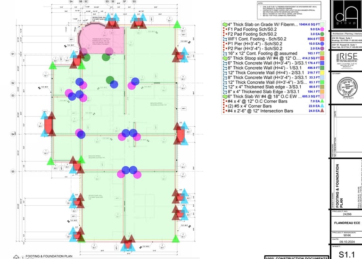Image resolution: width=362 pixels, height=259 pixels.
Task: Click the cyan triangle symbol for (2) #5 Corner Bars
Action: pos(322,106)
